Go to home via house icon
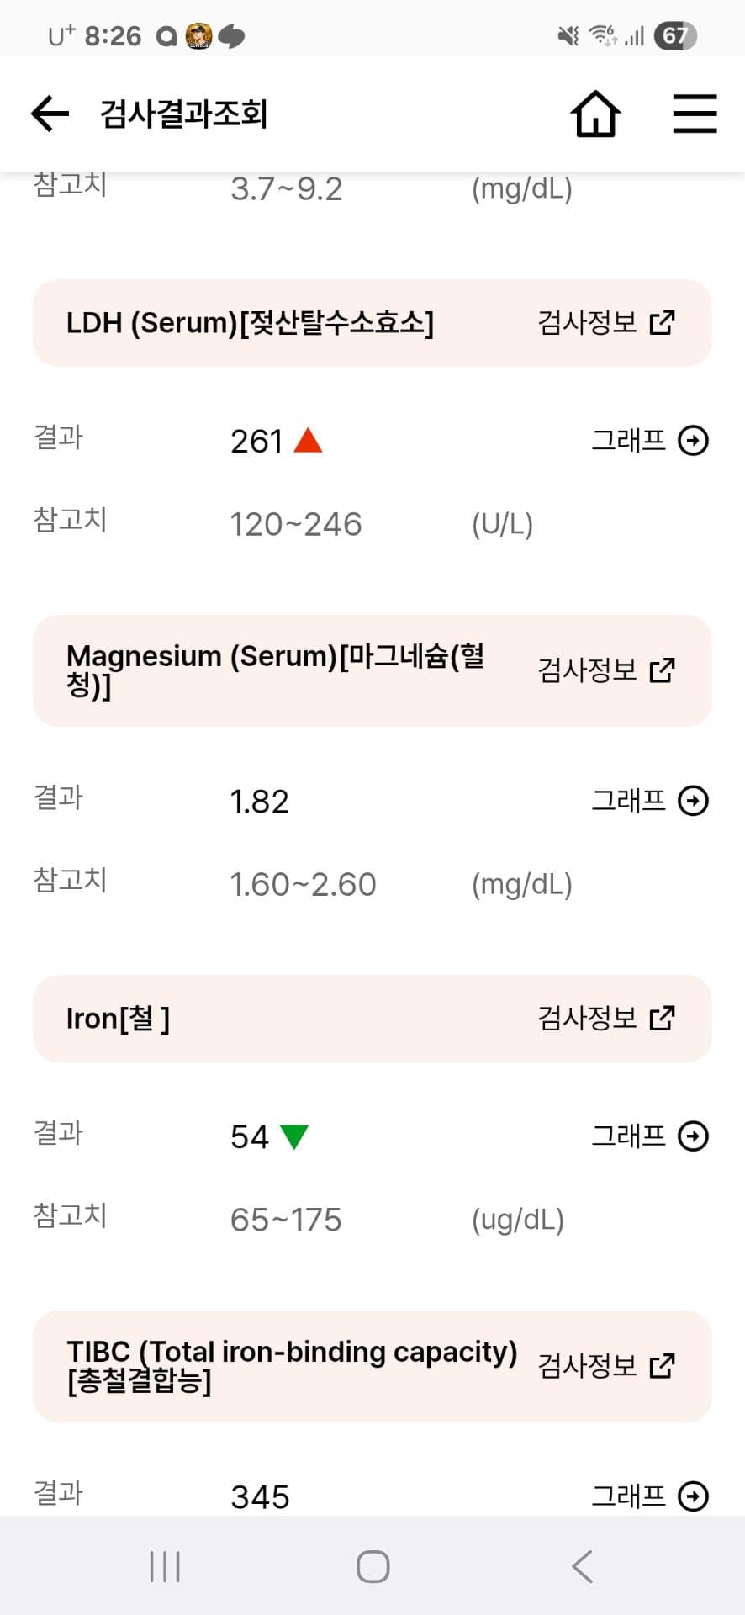The width and height of the screenshot is (745, 1615). [x=595, y=114]
